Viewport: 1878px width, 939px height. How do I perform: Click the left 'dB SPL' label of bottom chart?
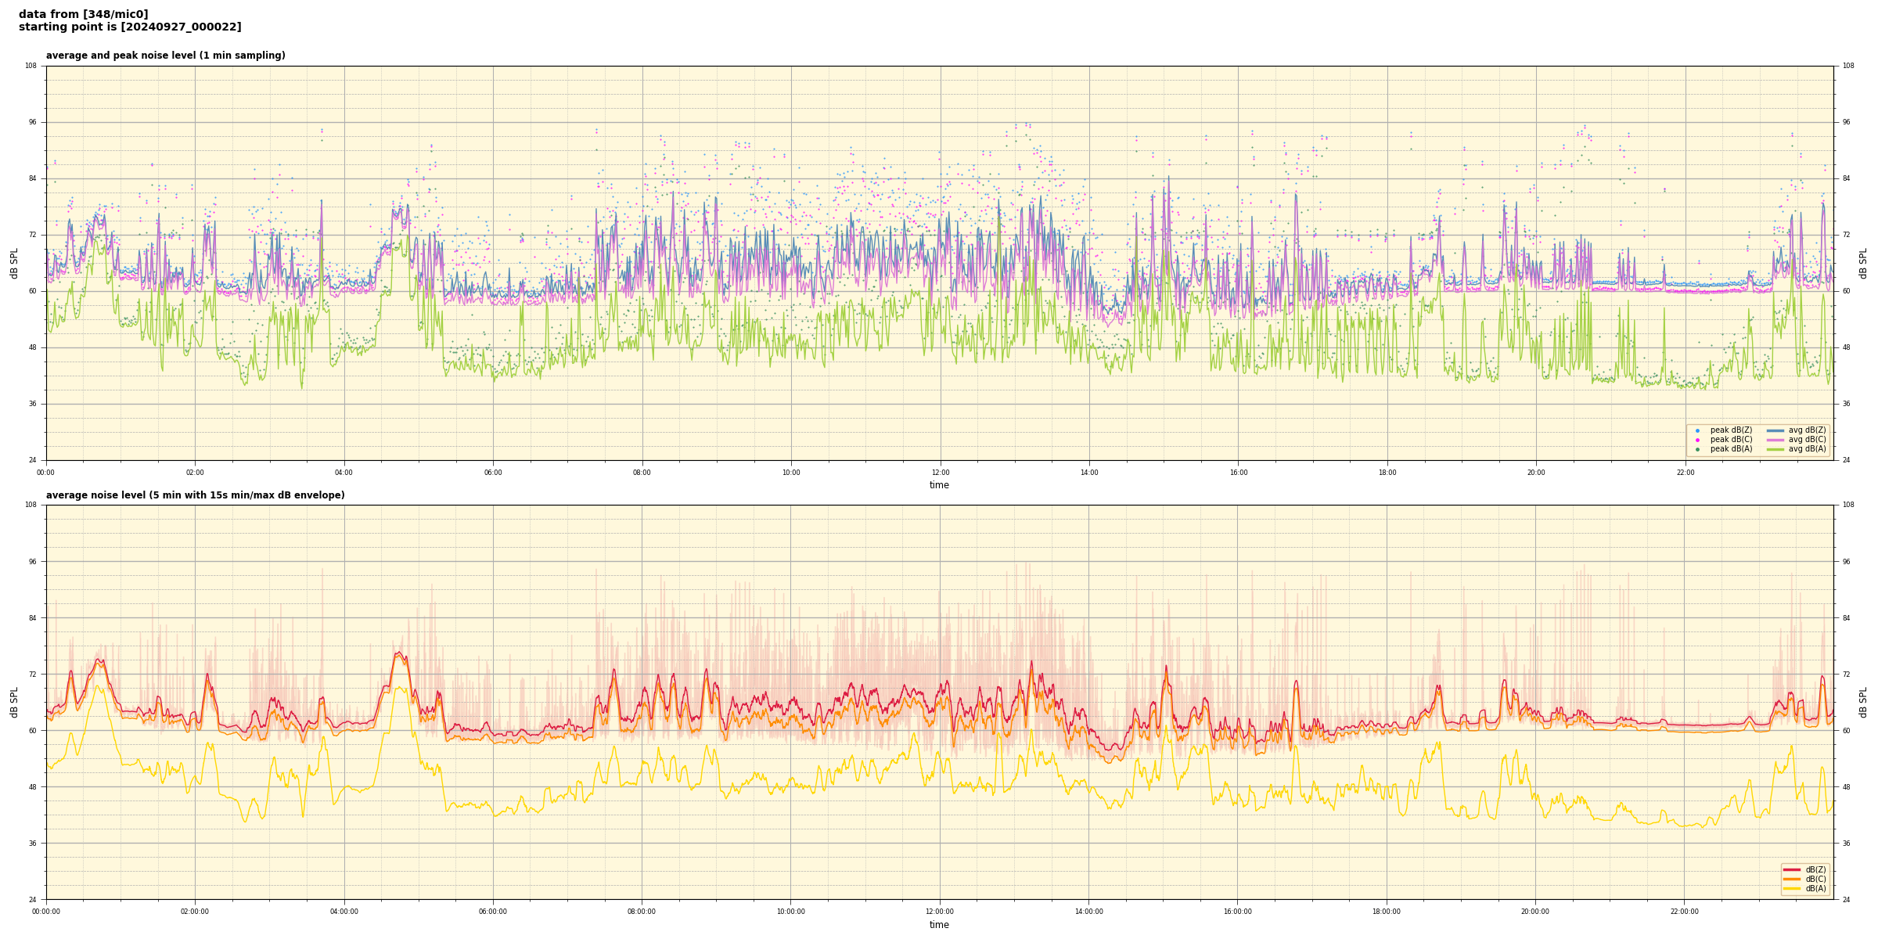[x=14, y=702]
